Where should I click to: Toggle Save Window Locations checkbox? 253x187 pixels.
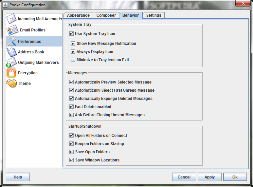(x=71, y=160)
